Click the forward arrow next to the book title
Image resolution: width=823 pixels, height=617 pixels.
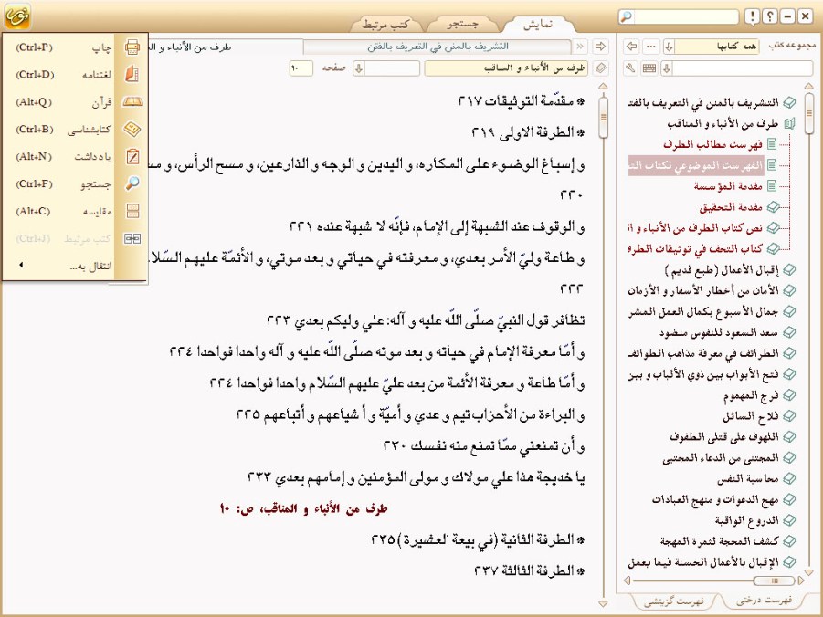coord(600,47)
